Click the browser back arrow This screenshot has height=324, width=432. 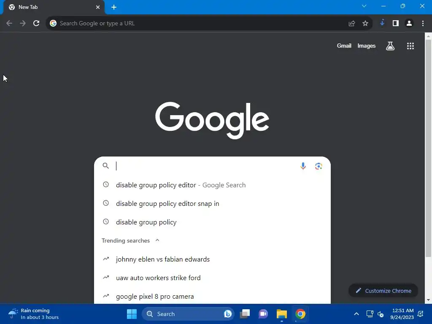click(x=9, y=24)
